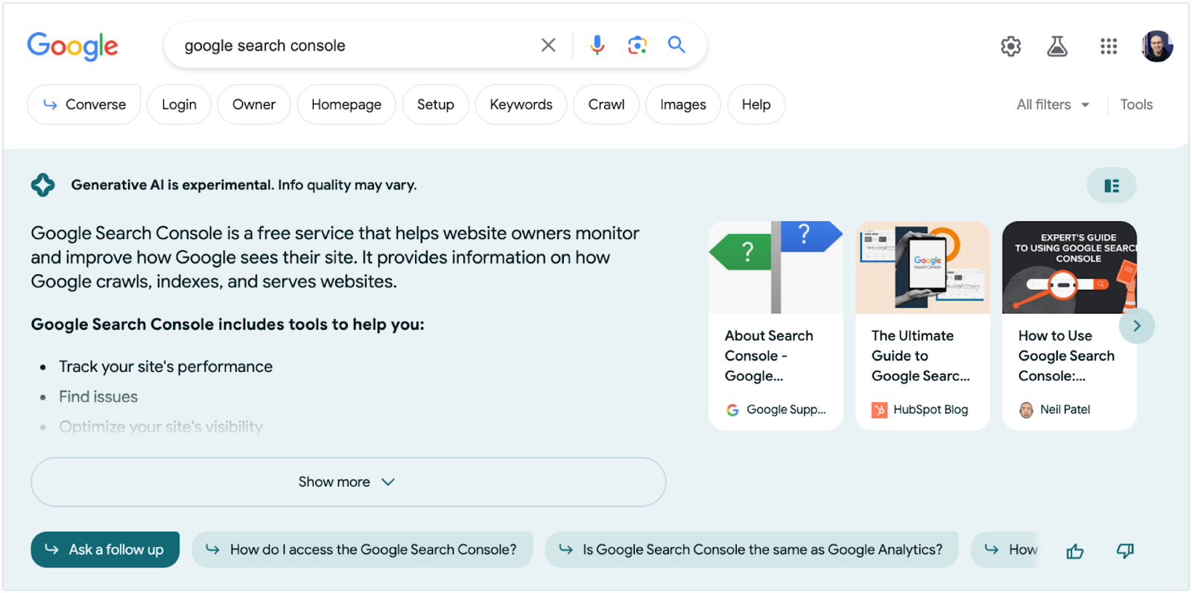The height and width of the screenshot is (593, 1192).
Task: Select the Homepage filter chip
Action: tap(346, 104)
